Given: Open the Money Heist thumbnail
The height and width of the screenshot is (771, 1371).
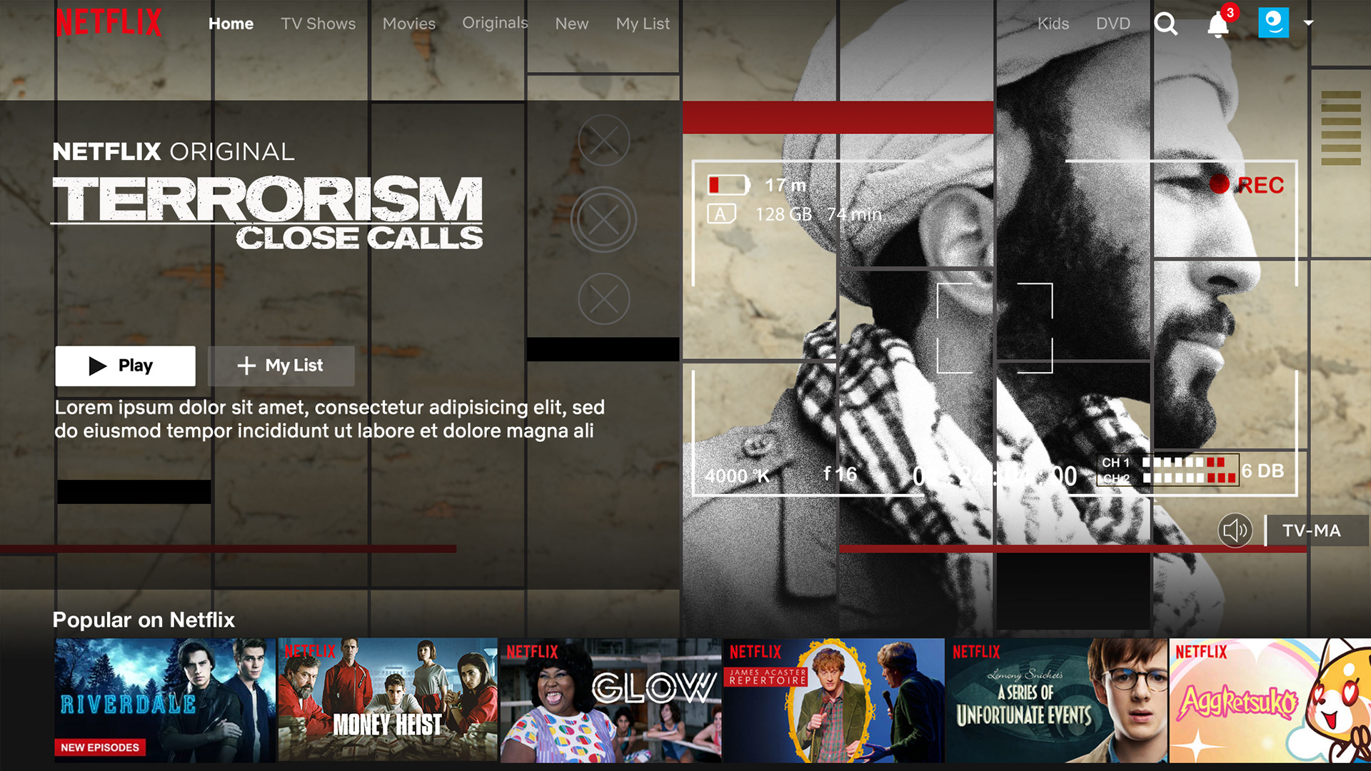Looking at the screenshot, I should coord(388,700).
